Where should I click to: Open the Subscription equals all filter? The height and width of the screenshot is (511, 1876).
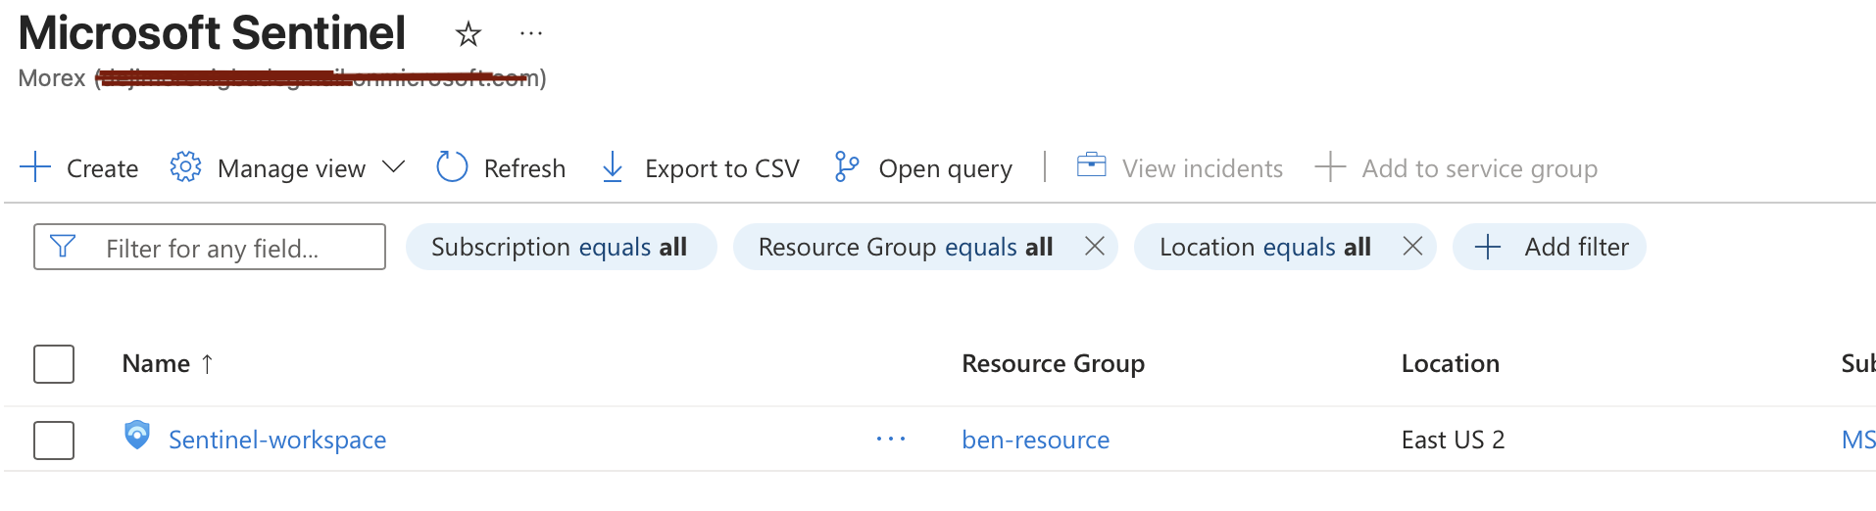click(561, 247)
